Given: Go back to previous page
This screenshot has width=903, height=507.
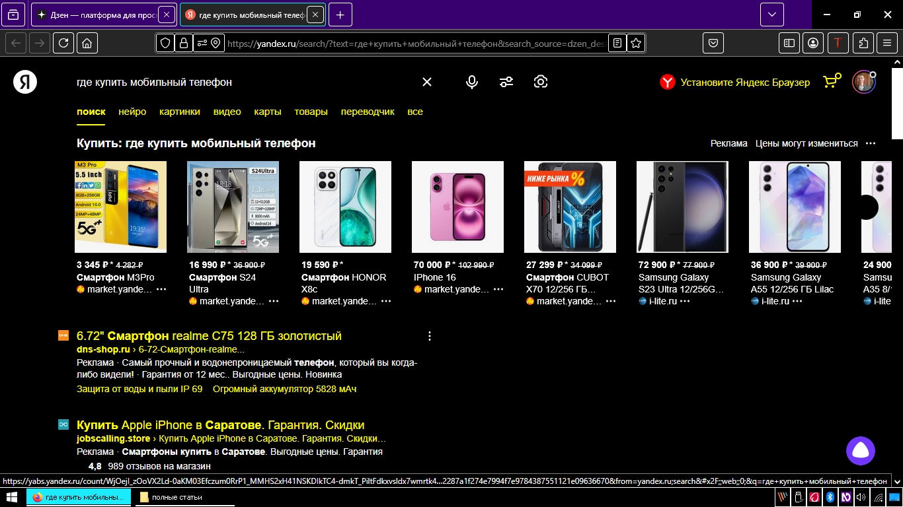Looking at the screenshot, I should [x=17, y=43].
